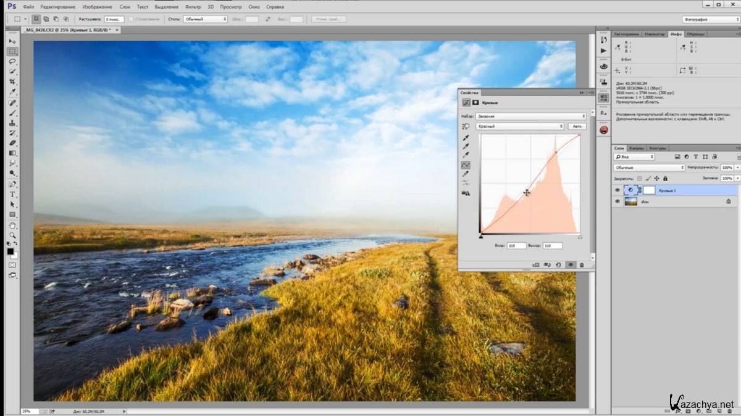Select the Lasso tool
The image size is (741, 416).
pos(12,62)
